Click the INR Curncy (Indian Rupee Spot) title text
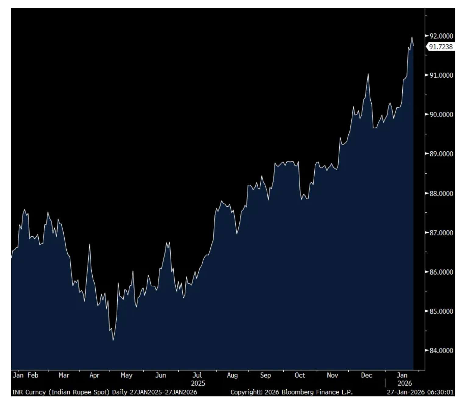The width and height of the screenshot is (466, 408). [x=61, y=392]
